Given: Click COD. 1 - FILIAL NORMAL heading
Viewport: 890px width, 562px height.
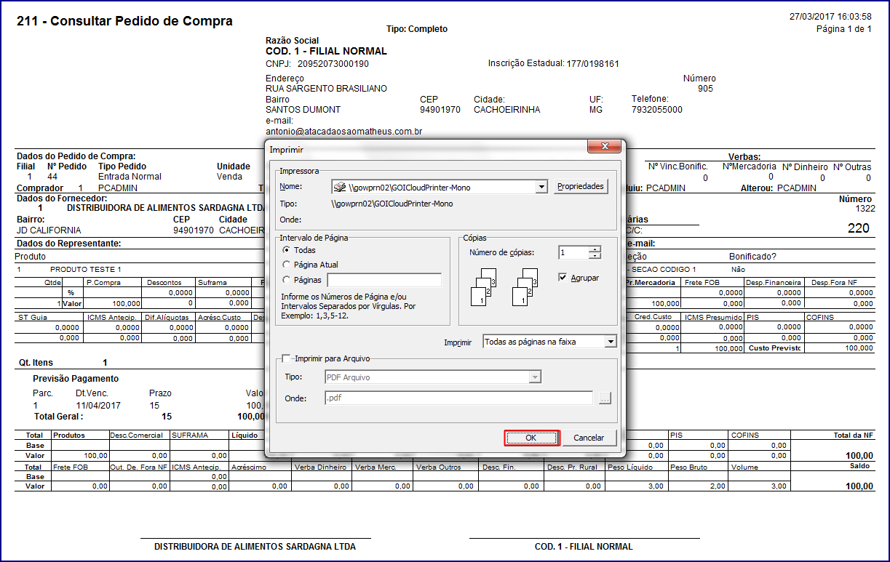Looking at the screenshot, I should (327, 52).
